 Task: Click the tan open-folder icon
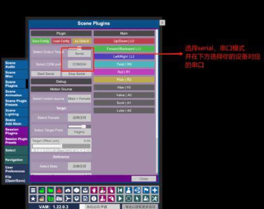click(42, 198)
